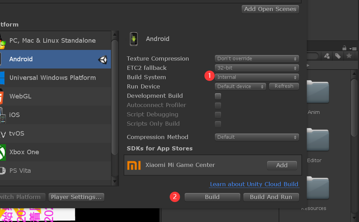
Task: Click the WebGL platform icon
Action: point(2,96)
